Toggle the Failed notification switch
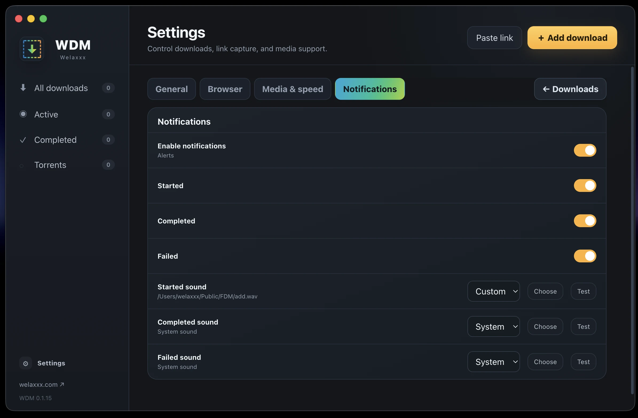 point(585,256)
